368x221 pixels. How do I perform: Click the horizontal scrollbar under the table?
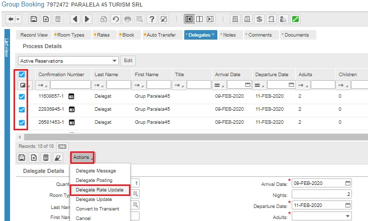pos(196,137)
